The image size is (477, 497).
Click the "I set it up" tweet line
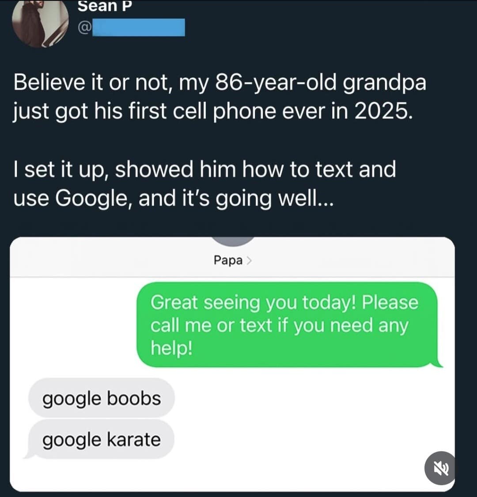pos(204,169)
